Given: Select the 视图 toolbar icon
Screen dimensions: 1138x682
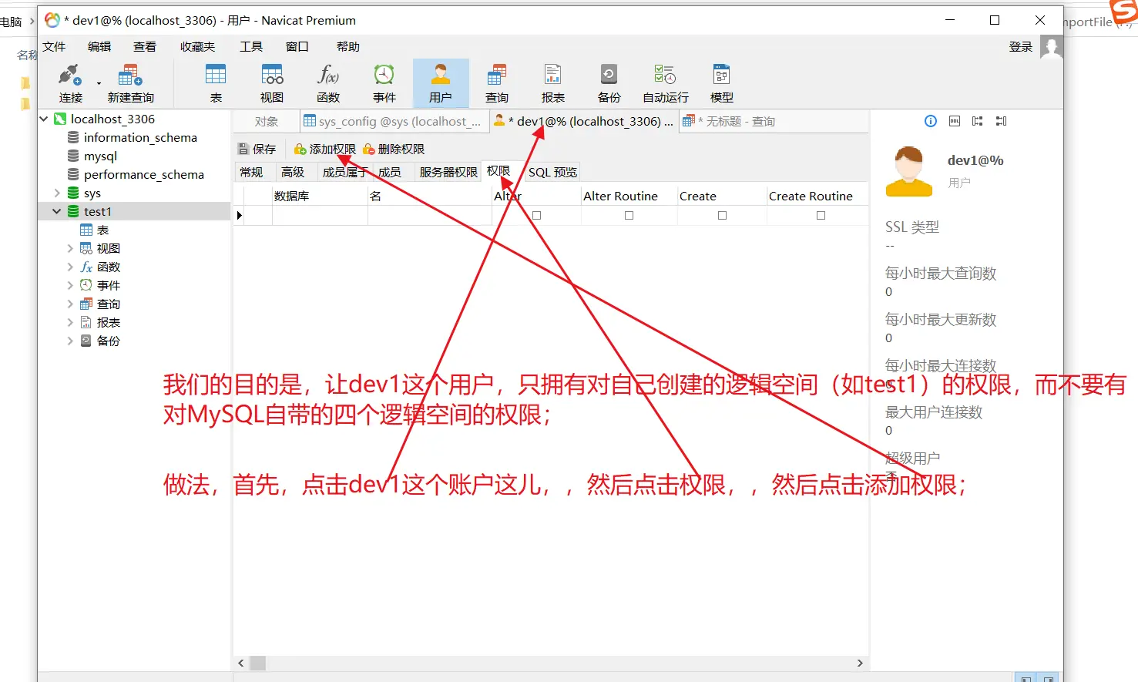Looking at the screenshot, I should pos(272,83).
